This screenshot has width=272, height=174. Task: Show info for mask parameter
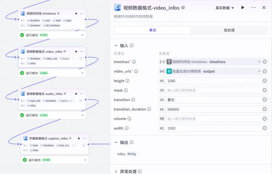point(126,90)
